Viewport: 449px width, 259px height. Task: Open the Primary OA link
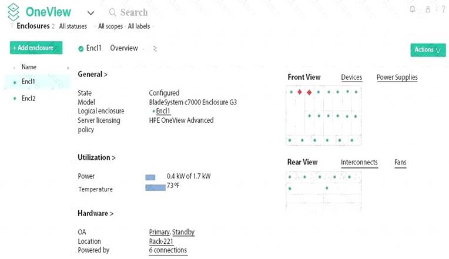tap(159, 232)
